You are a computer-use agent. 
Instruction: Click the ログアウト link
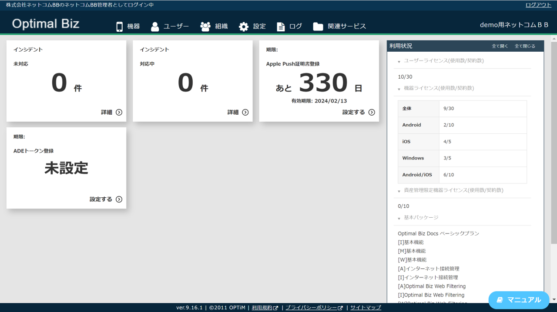pyautogui.click(x=538, y=5)
